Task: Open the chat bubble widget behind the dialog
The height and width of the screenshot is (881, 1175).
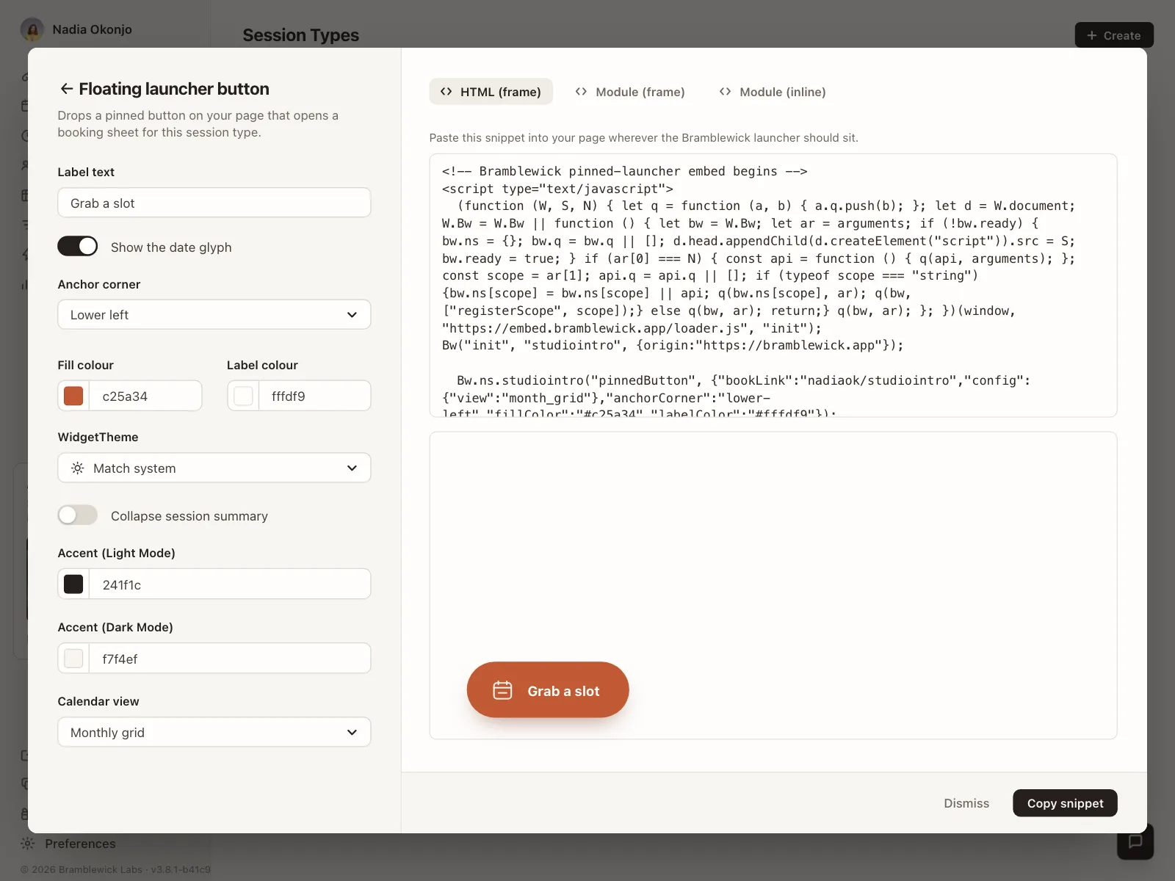Action: pos(1135,841)
